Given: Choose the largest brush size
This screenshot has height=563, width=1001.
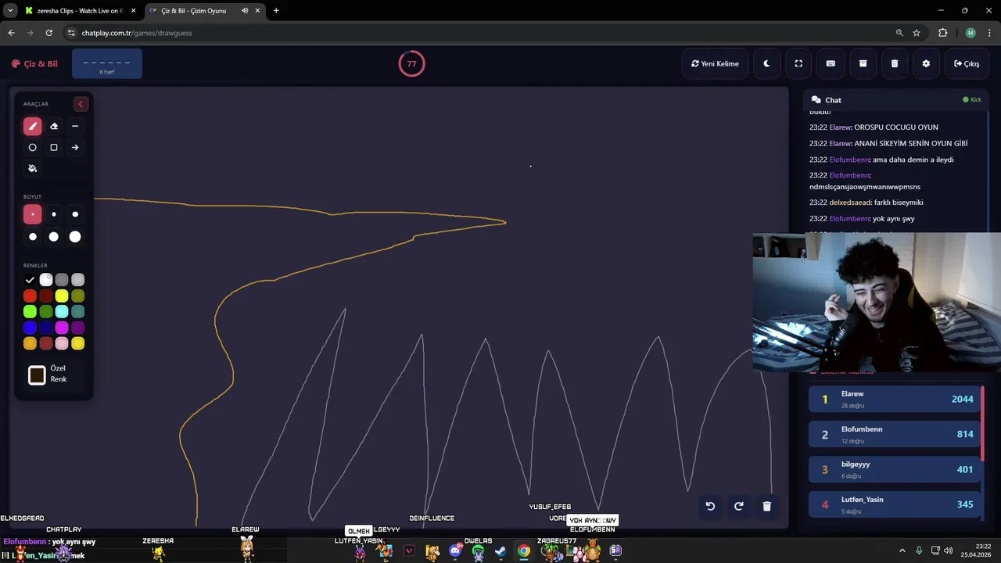Looking at the screenshot, I should [75, 236].
